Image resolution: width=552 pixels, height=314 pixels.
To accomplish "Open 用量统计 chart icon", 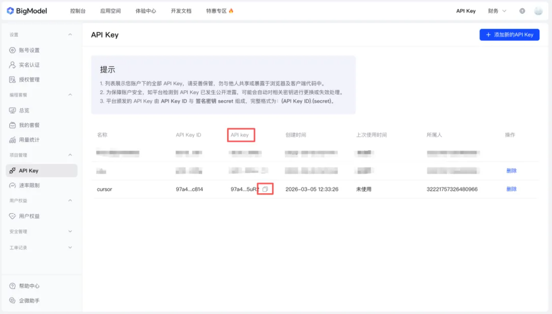I will point(13,140).
